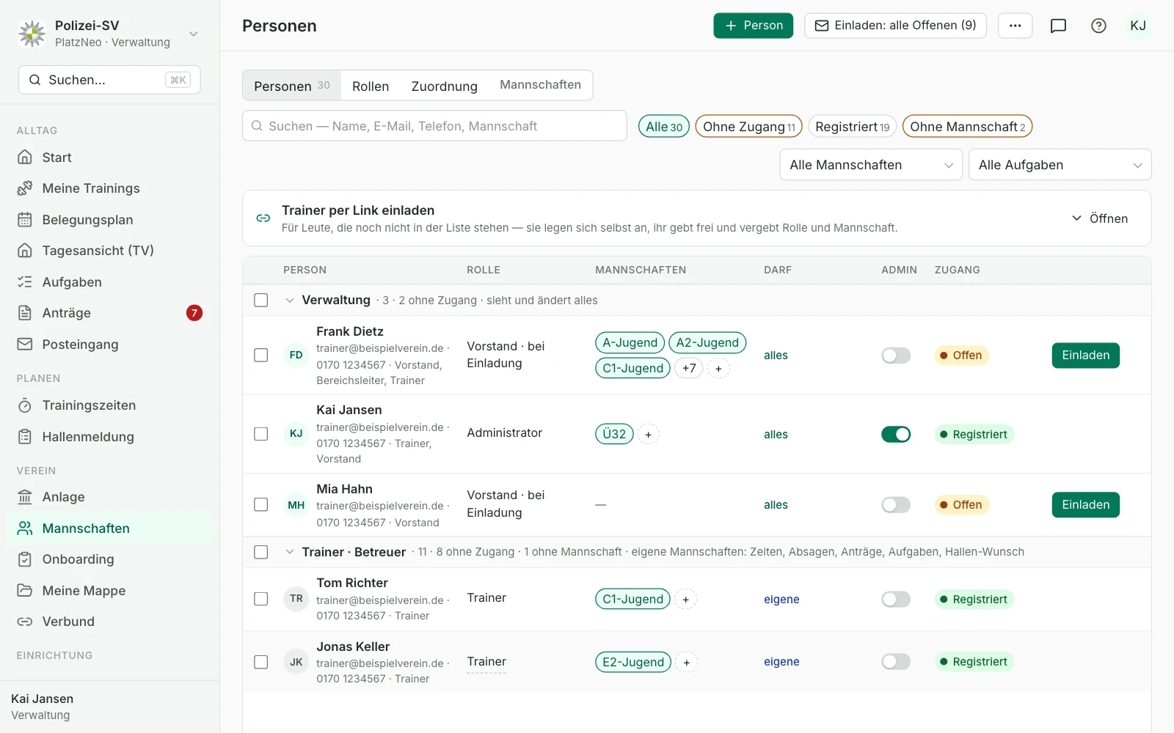Switch to the Rollen tab
Viewport: 1174px width, 733px height.
[371, 86]
